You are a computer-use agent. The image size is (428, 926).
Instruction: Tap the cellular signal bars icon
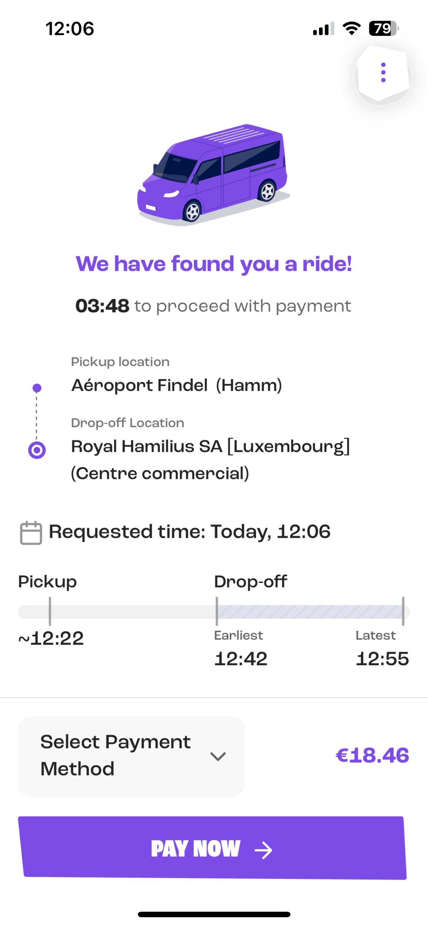pyautogui.click(x=324, y=29)
